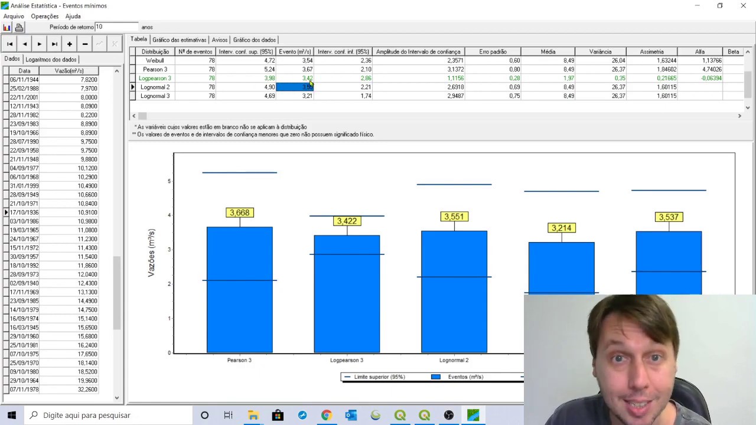Viewport: 756px width, 425px height.
Task: Click the Nº de eventos column header
Action: pos(195,52)
